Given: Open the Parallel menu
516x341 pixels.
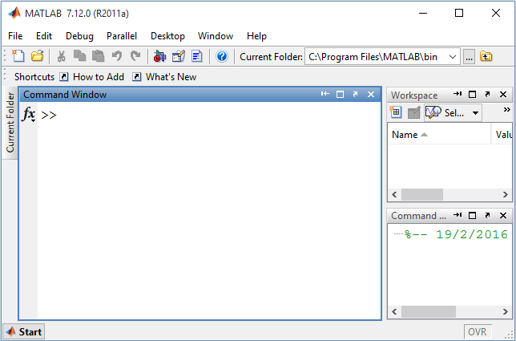Looking at the screenshot, I should [122, 36].
